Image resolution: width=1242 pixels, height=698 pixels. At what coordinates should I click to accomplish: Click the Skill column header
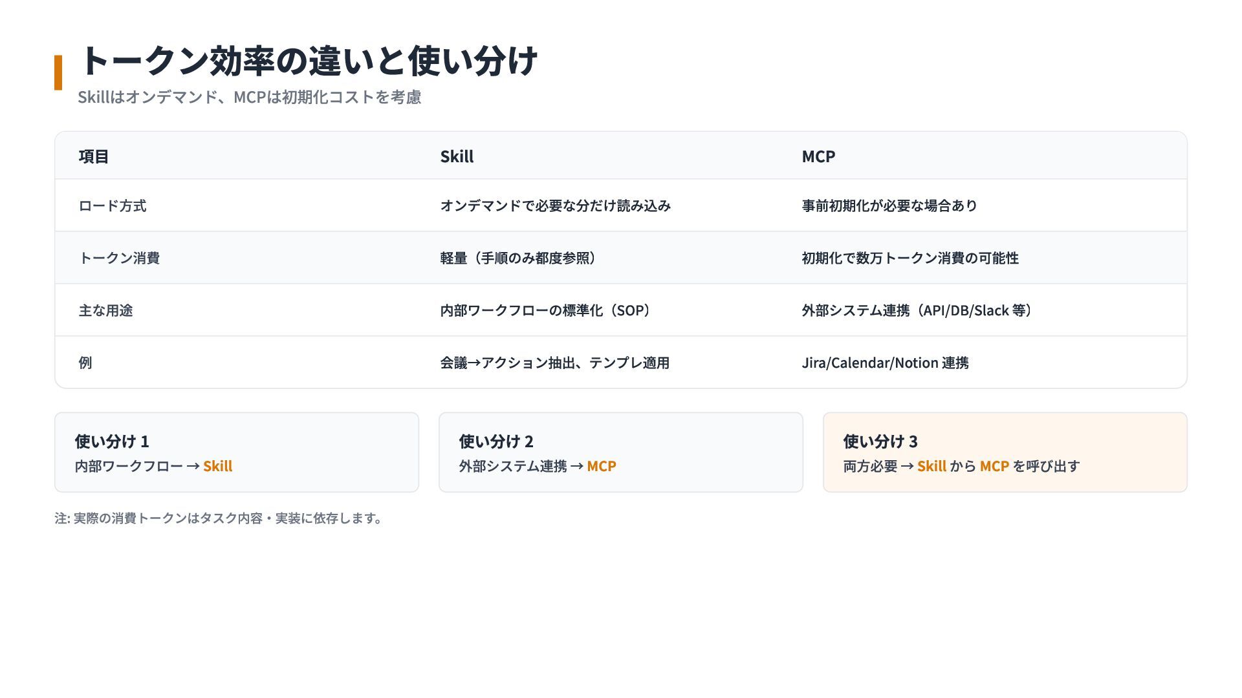tap(457, 156)
